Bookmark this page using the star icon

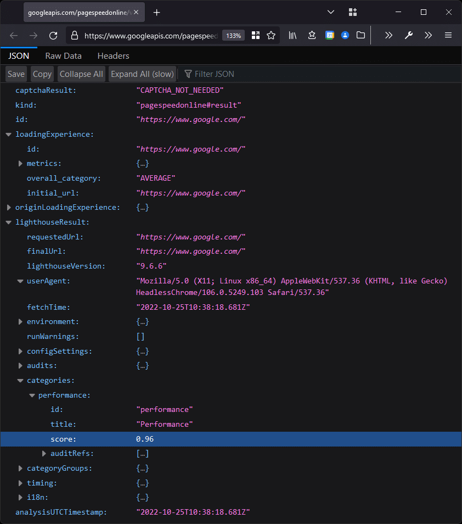tap(271, 35)
